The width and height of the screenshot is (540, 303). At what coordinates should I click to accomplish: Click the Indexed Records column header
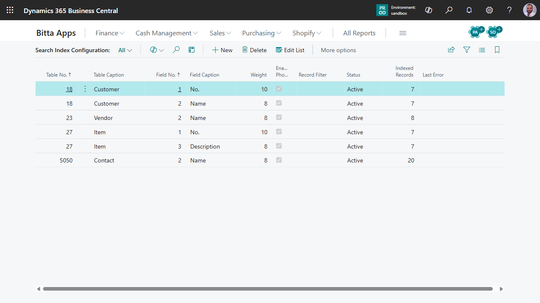pos(405,71)
